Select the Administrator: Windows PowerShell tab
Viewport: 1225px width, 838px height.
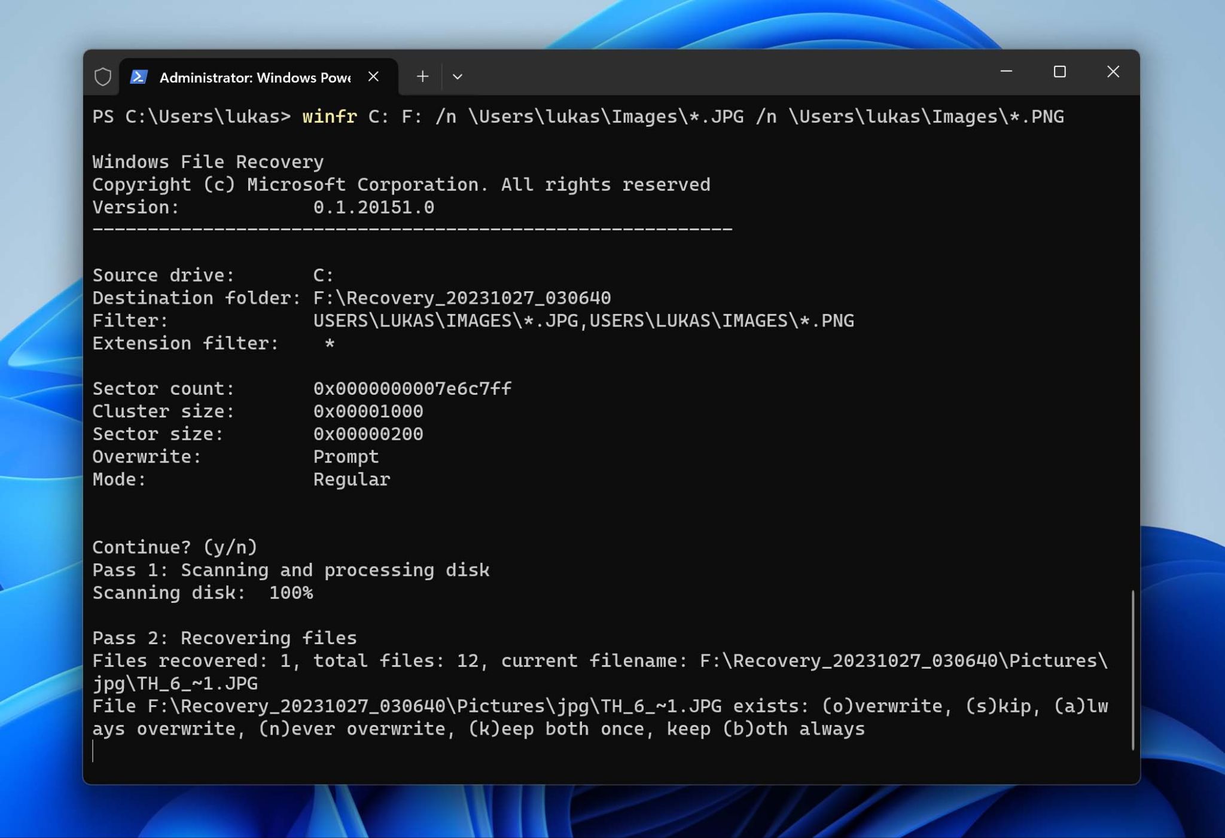(258, 77)
